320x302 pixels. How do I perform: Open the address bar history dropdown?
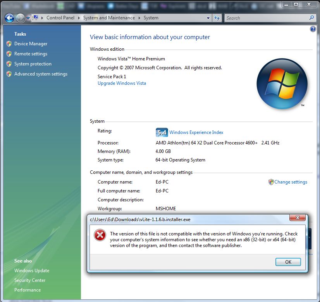(x=208, y=18)
